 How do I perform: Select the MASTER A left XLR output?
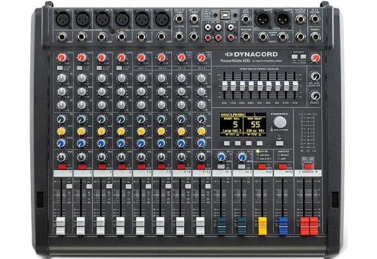tap(262, 19)
